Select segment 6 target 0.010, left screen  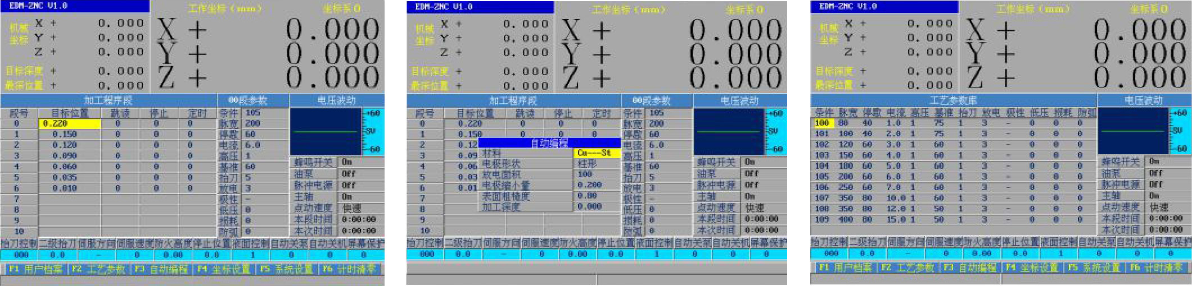tap(70, 188)
